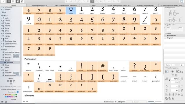This screenshot has width=185, height=104.
Task: Collapse the Transformaciones panel section
Action: coord(165,68)
